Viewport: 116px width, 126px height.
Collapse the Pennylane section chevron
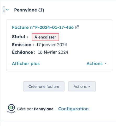pos(7,10)
